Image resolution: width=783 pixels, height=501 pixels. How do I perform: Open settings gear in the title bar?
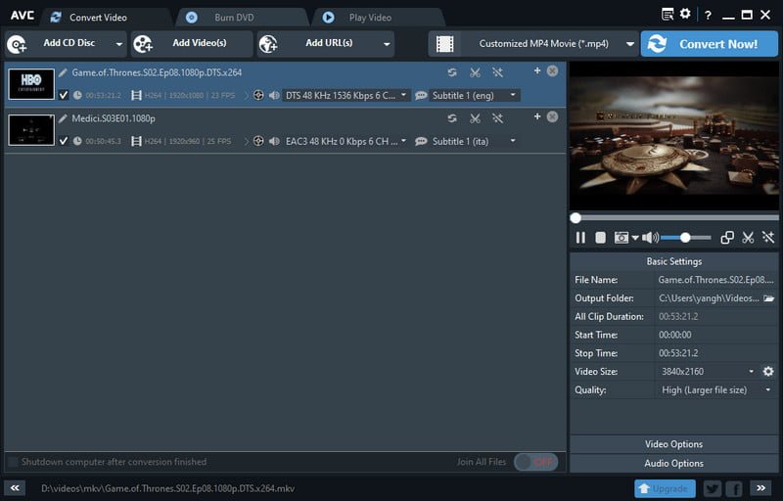[685, 14]
